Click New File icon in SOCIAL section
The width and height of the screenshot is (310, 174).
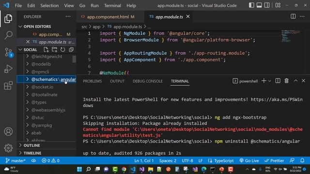tap(46, 49)
